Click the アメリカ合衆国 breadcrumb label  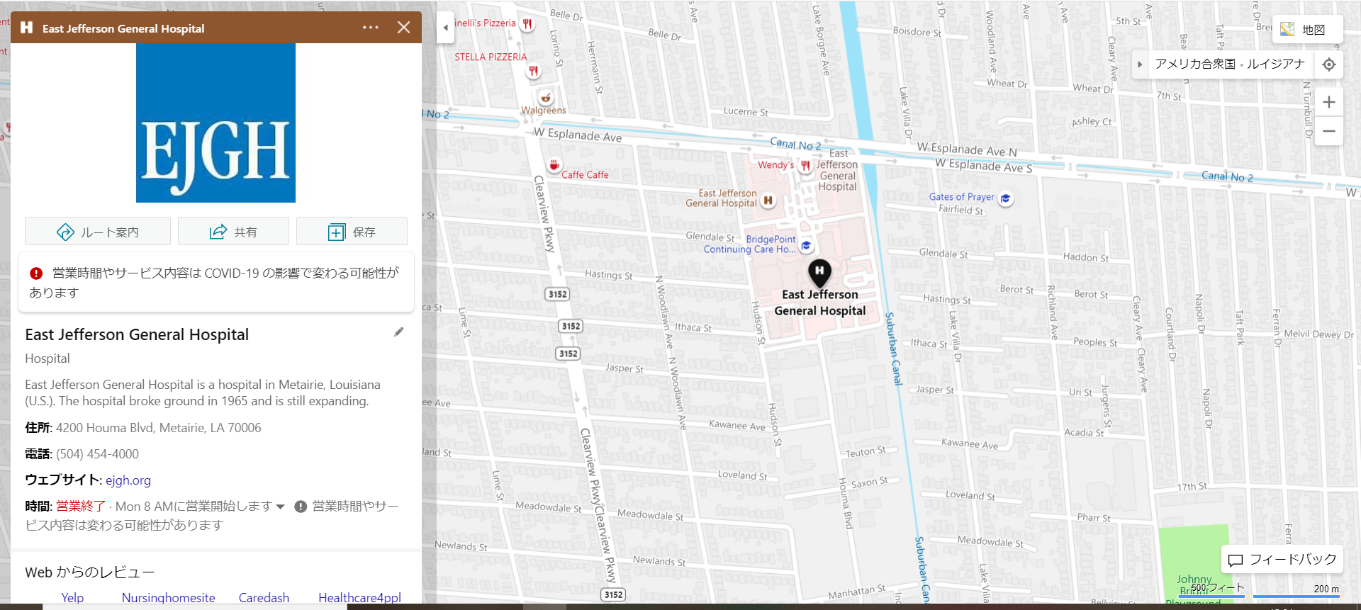[x=1196, y=64]
